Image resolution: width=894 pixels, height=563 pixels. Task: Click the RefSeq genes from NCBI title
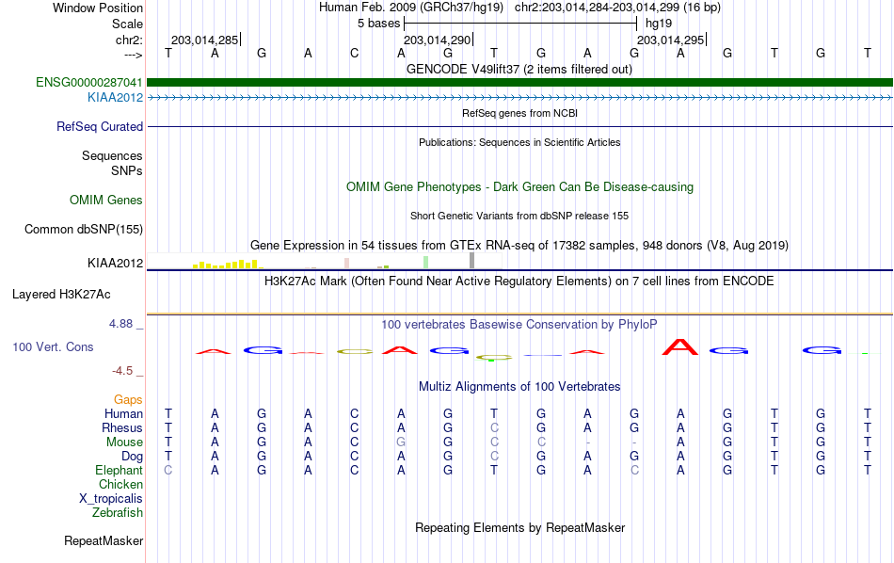520,113
